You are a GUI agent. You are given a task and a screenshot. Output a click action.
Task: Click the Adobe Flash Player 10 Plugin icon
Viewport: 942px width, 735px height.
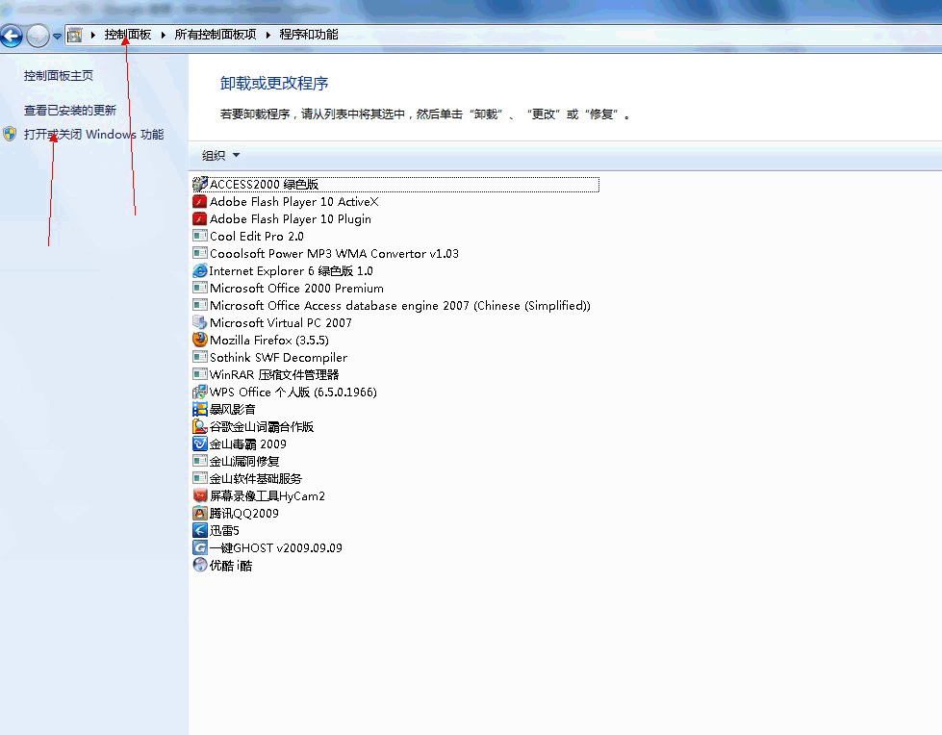tap(200, 218)
